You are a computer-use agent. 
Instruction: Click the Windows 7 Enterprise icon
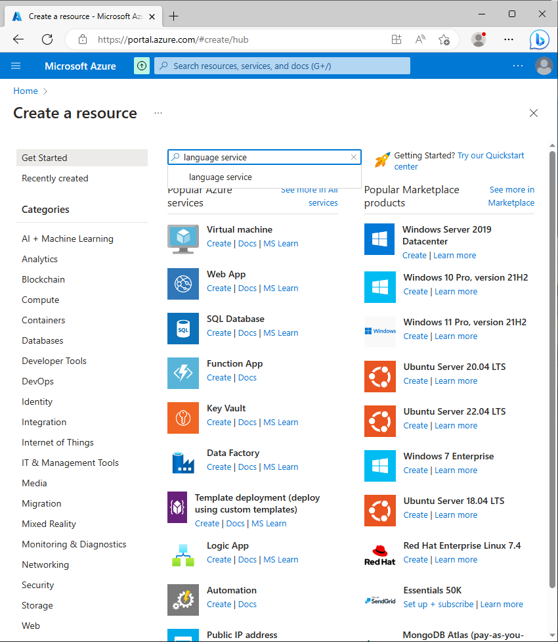(x=380, y=465)
